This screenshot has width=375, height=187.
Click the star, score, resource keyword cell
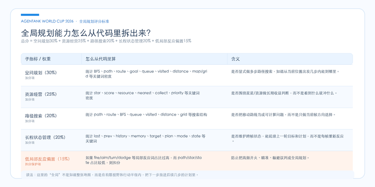click(x=142, y=95)
